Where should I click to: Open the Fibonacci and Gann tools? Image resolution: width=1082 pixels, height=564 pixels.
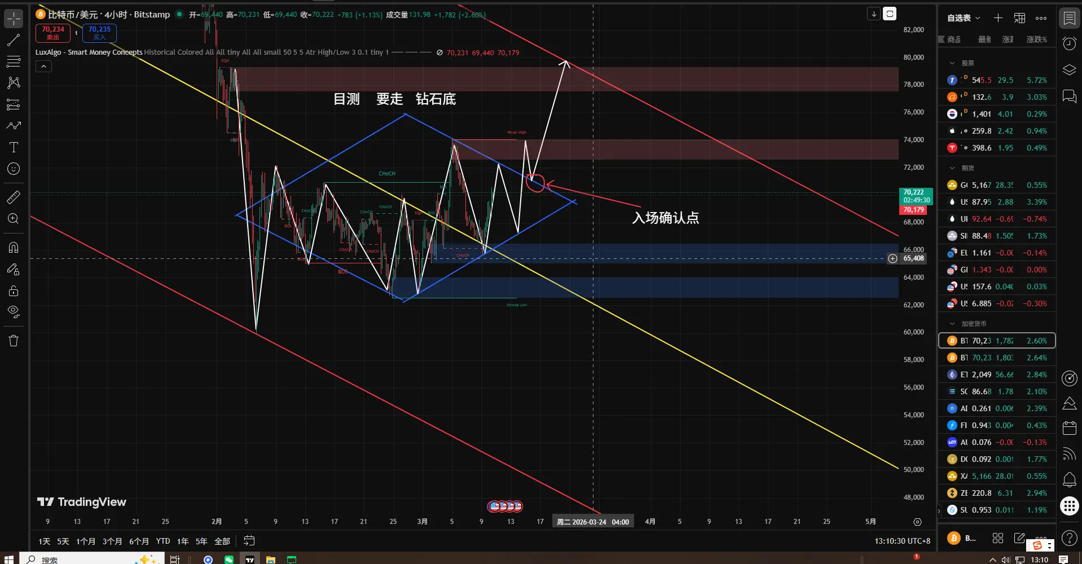(x=14, y=61)
